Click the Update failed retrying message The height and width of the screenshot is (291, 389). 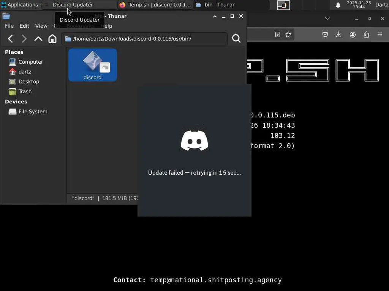pos(194,173)
